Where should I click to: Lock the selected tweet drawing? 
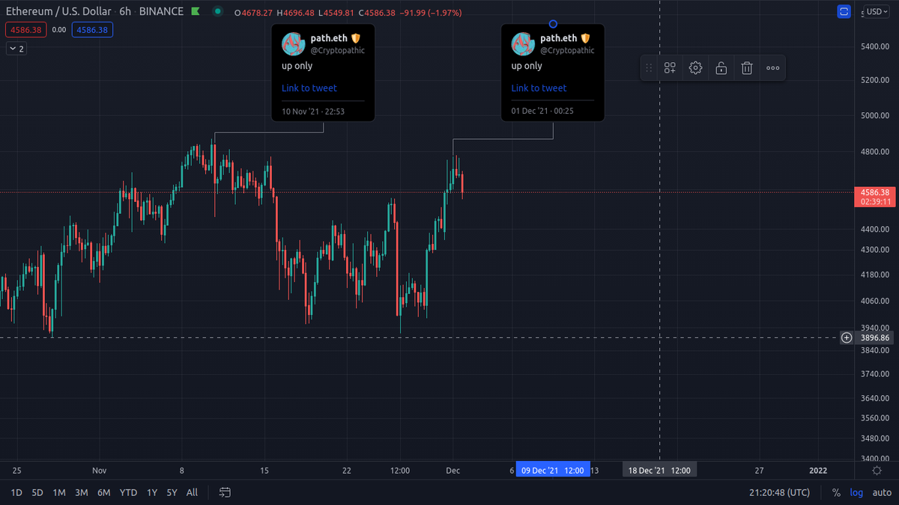tap(721, 68)
